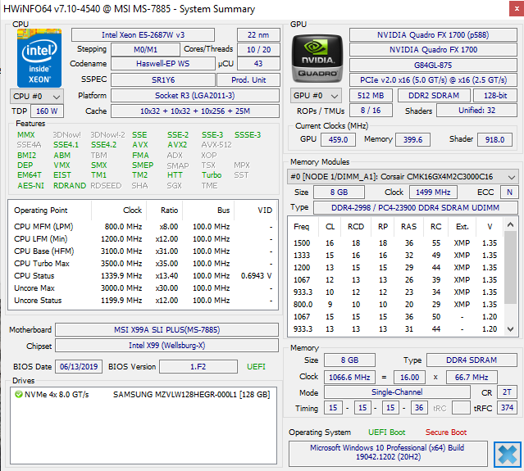Click the AVX2 feature label
Screen dimensions: 524x471
tap(177, 145)
